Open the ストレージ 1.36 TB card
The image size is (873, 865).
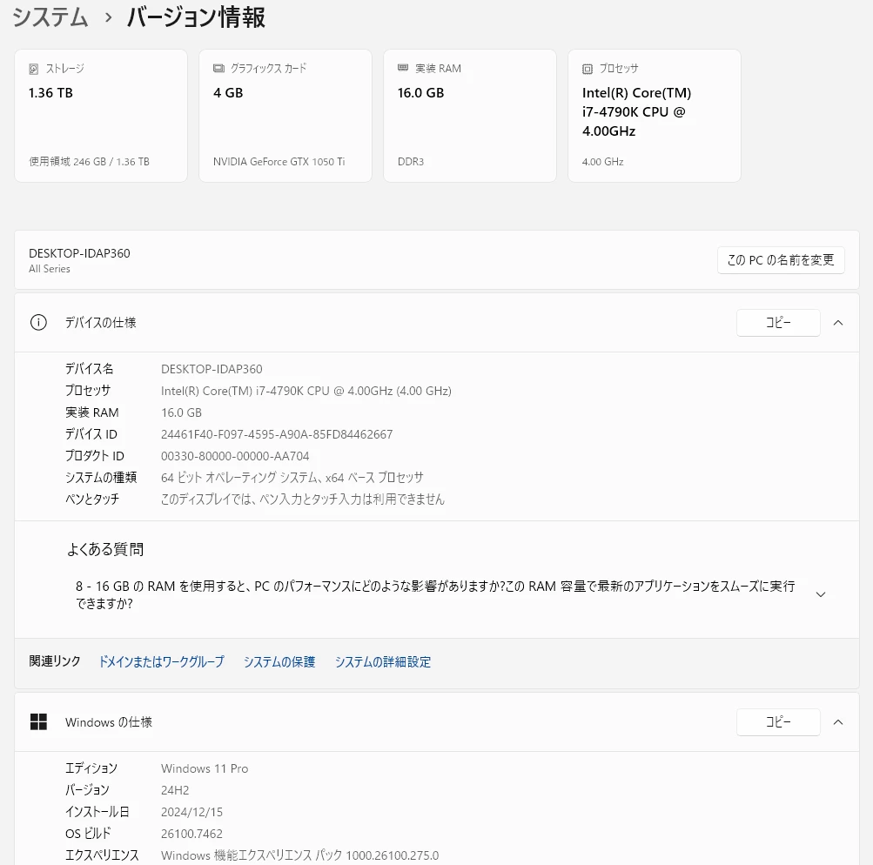tap(101, 116)
